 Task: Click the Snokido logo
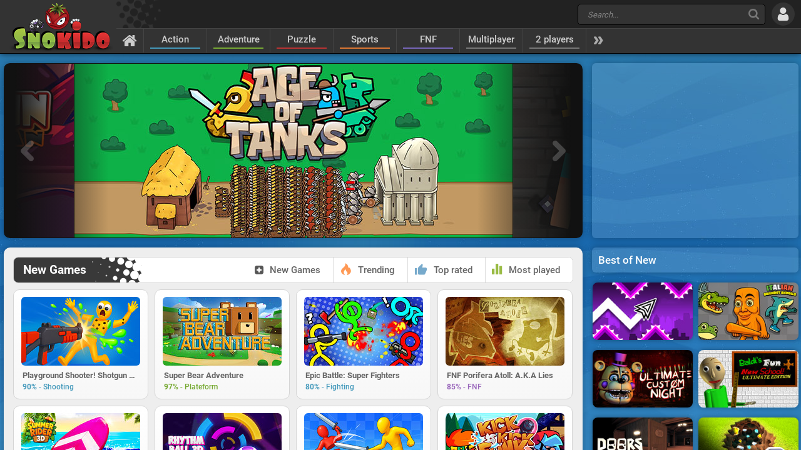point(61,27)
